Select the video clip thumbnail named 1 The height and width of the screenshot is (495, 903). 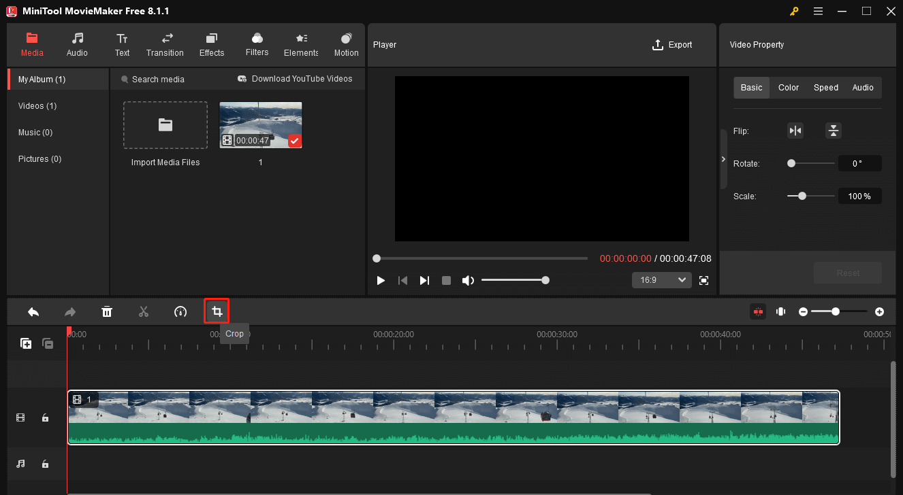click(x=261, y=125)
